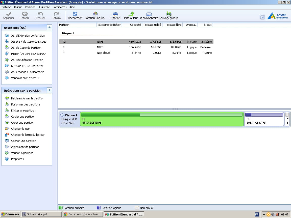The width and height of the screenshot is (291, 218).
Task: Switch to Forum Wordpress Chrome taskbar window
Action: (83, 214)
